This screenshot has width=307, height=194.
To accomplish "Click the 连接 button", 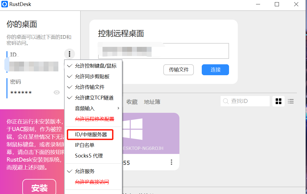I will tap(215, 70).
